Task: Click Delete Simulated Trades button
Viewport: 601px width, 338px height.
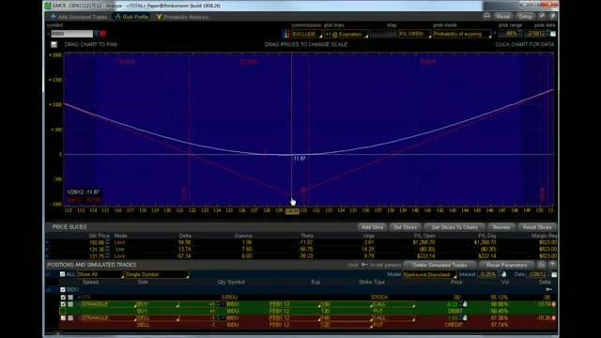Action: pyautogui.click(x=439, y=265)
